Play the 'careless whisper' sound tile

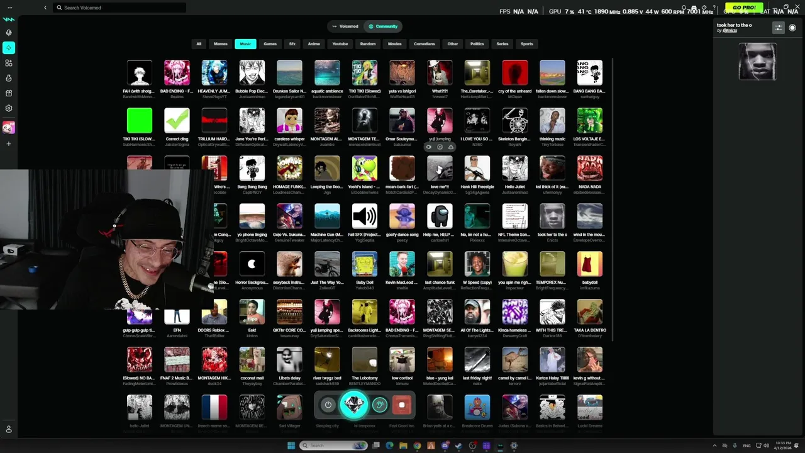pyautogui.click(x=289, y=121)
